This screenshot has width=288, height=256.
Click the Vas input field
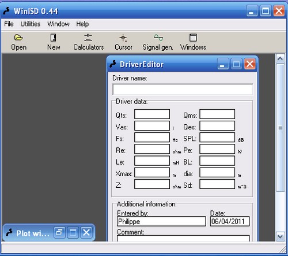(x=152, y=125)
